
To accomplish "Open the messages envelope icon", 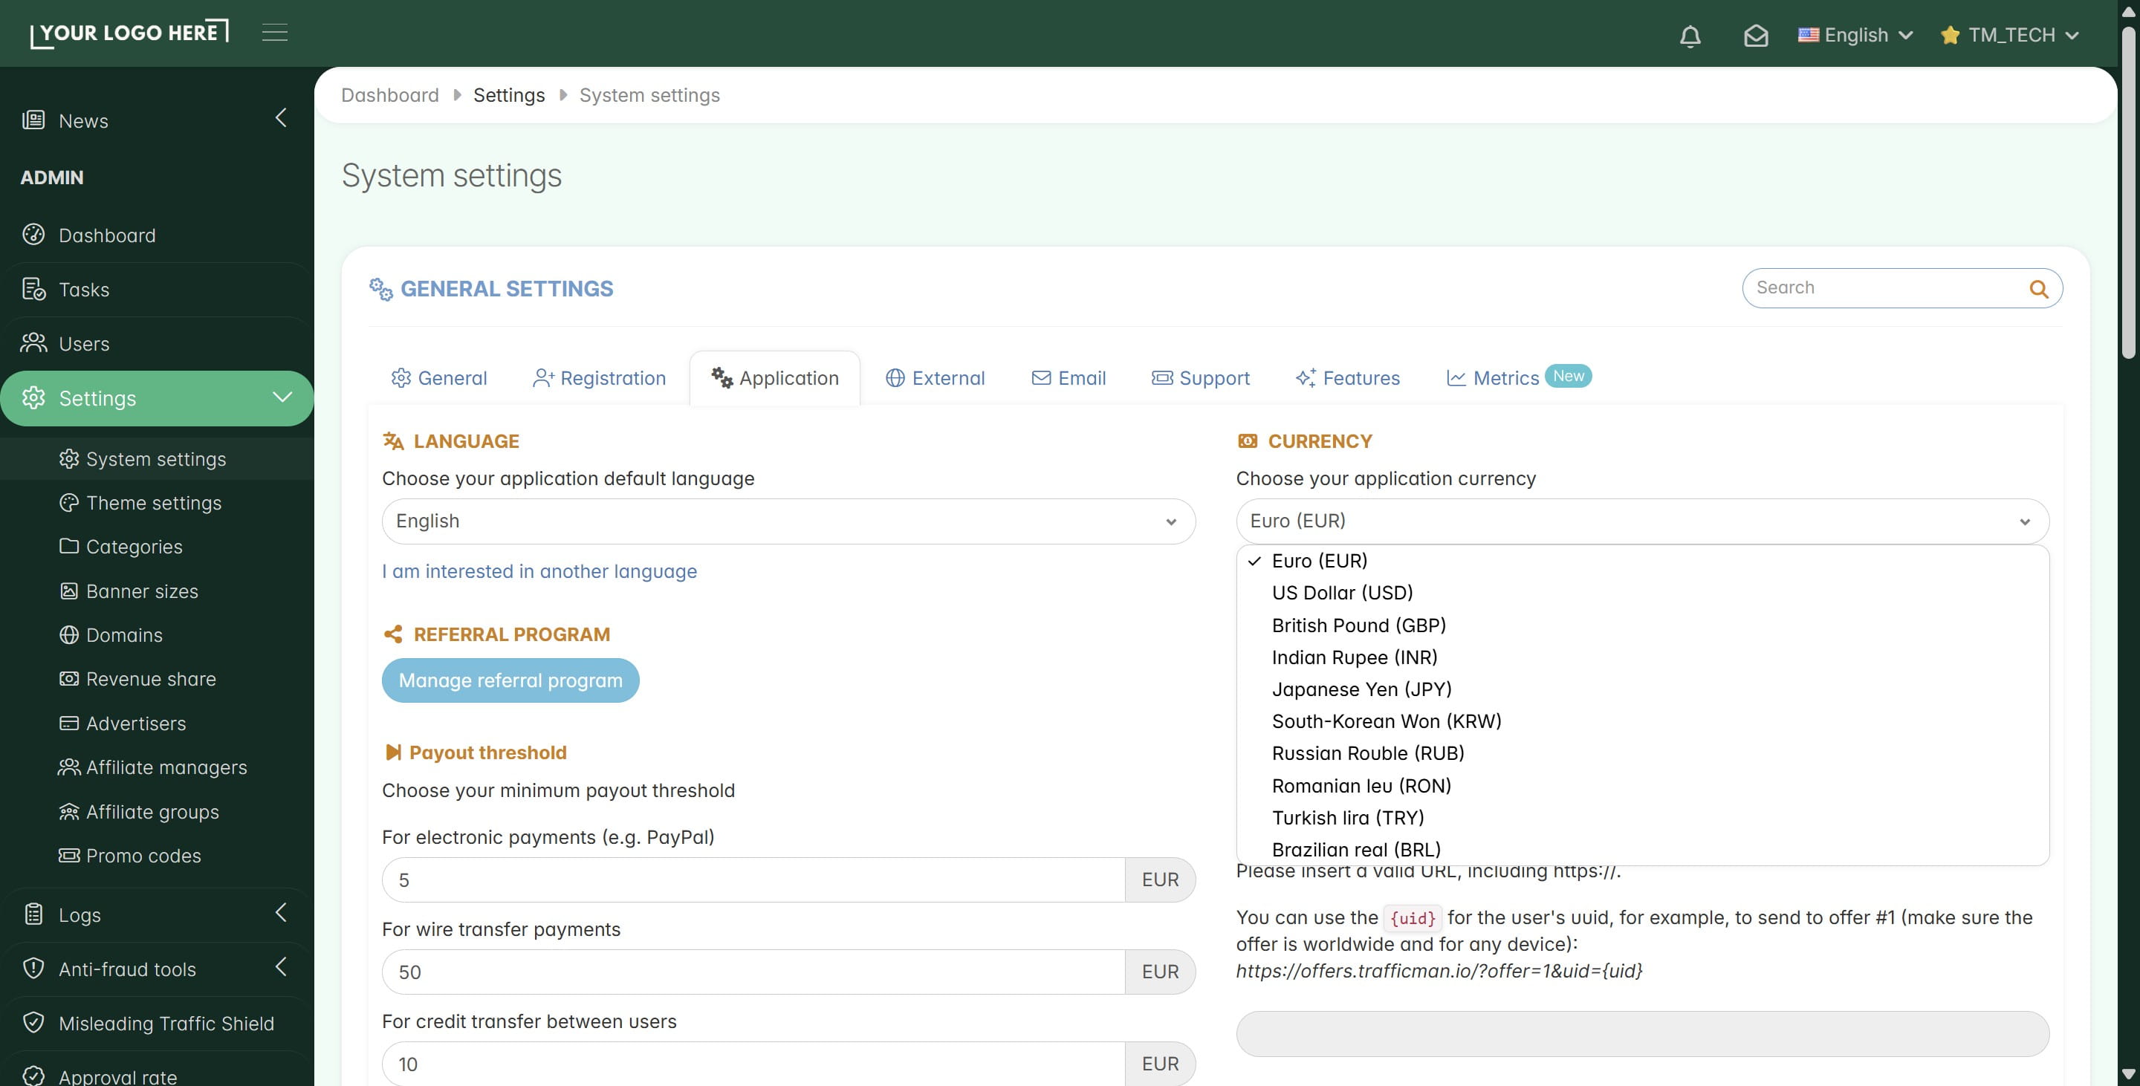I will pos(1755,36).
